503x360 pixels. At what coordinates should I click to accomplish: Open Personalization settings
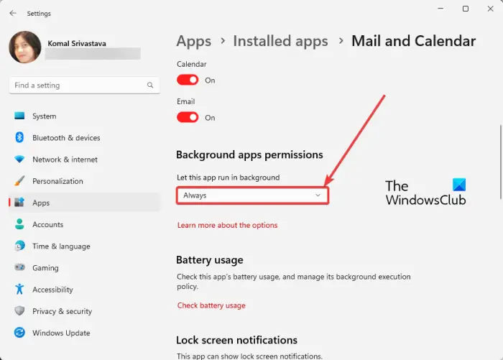click(84, 181)
